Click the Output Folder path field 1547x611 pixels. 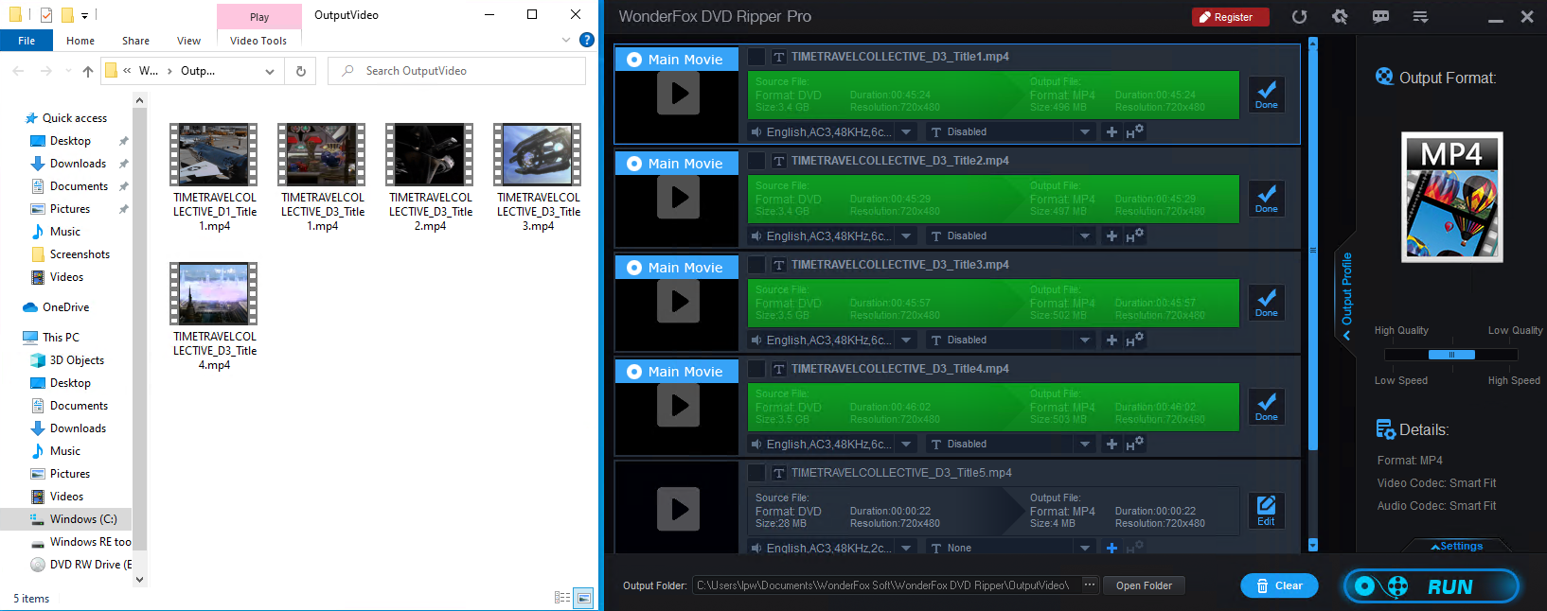tap(886, 585)
